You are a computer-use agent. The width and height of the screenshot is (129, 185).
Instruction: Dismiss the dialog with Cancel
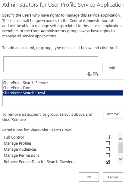(x=113, y=177)
